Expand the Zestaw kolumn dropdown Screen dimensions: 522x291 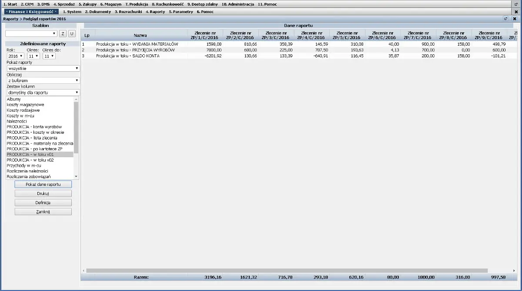pyautogui.click(x=43, y=93)
